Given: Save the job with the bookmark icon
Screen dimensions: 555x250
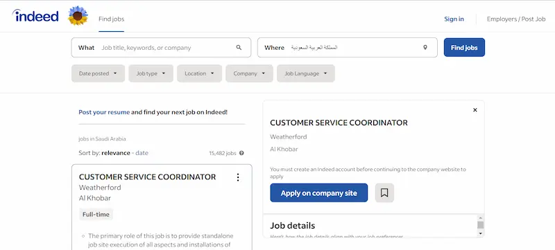Looking at the screenshot, I should (x=384, y=193).
